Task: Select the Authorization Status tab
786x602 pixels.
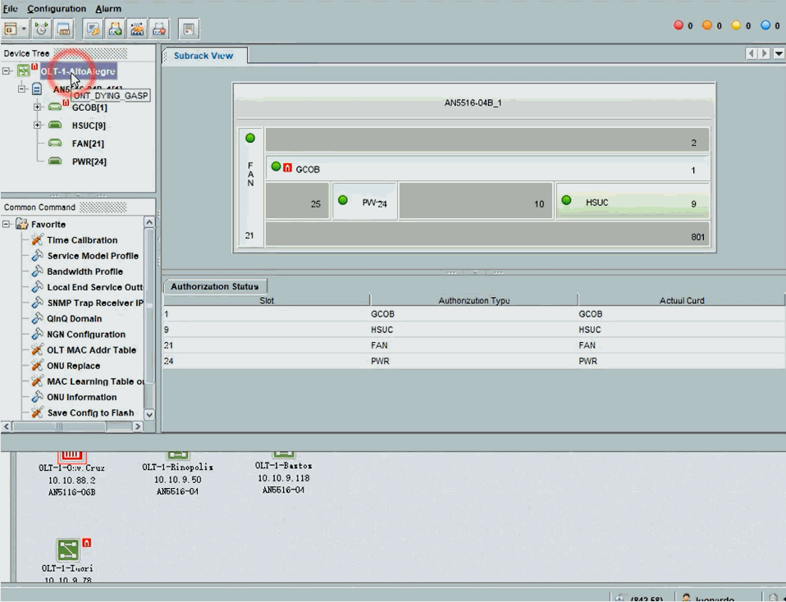Action: click(x=214, y=286)
